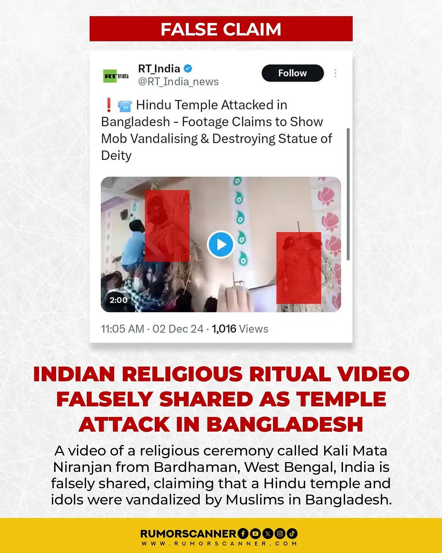This screenshot has height=553, width=442.
Task: Click the RT_India account name
Action: pyautogui.click(x=159, y=68)
